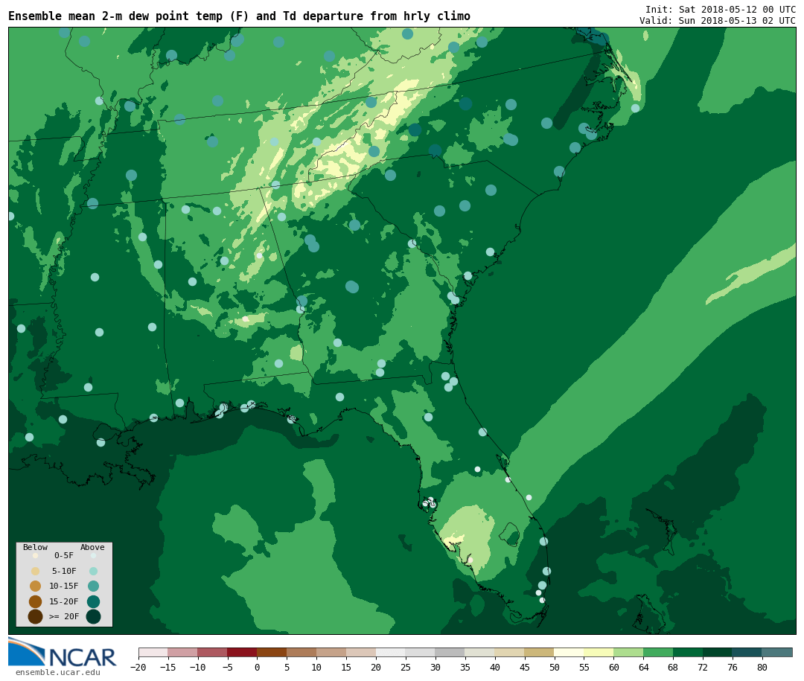Click the '15-20F' legend label
Screen dimensions: 804x681
point(64,601)
